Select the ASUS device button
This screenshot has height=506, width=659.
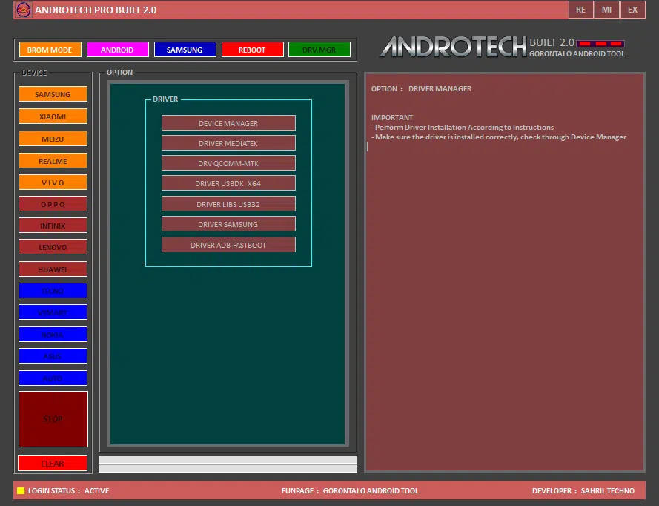(x=53, y=356)
